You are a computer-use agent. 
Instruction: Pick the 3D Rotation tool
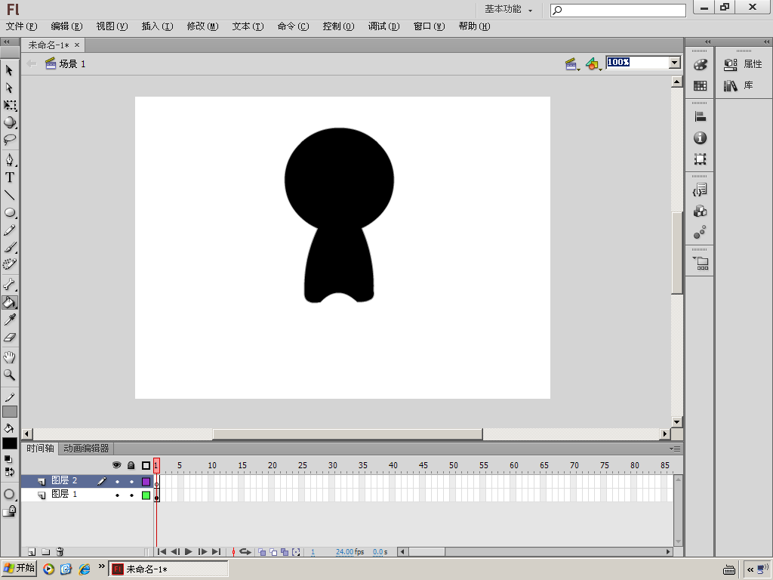coord(10,122)
